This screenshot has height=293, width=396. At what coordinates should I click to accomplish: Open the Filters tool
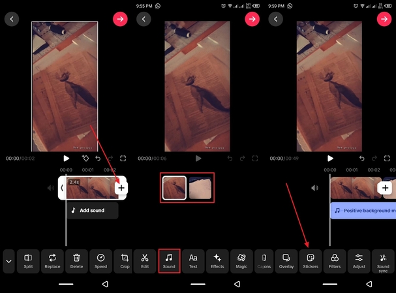pyautogui.click(x=335, y=261)
